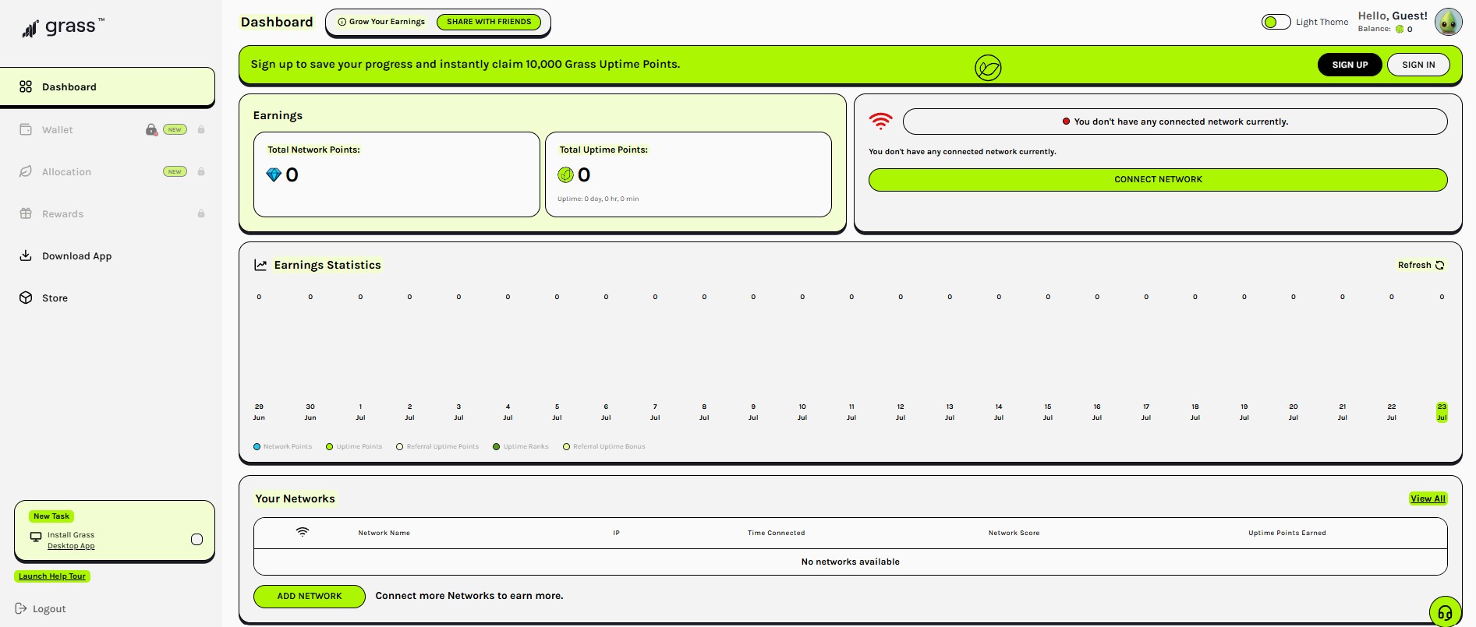
Task: Click Share With Friends button
Action: pos(489,22)
